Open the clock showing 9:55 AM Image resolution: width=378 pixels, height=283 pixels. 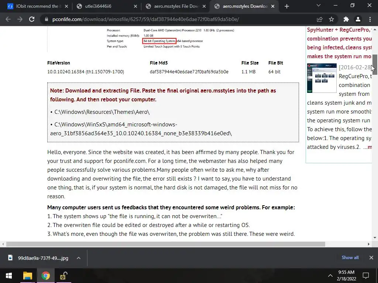(x=346, y=276)
